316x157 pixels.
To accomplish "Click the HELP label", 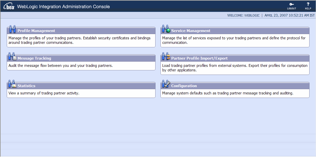I will [308, 9].
